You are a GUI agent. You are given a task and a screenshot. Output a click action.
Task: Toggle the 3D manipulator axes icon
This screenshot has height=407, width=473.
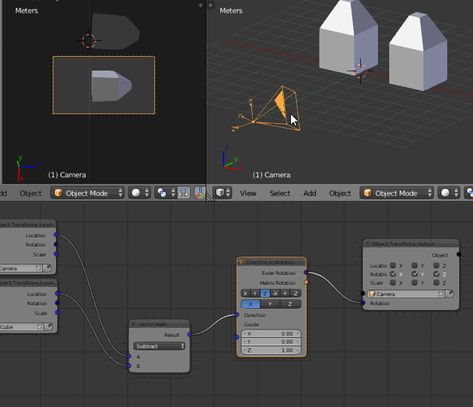tap(200, 193)
